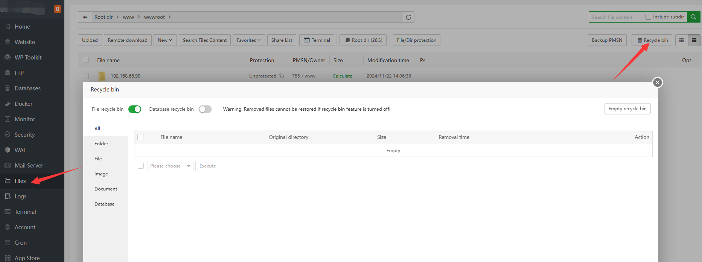
Task: Open the Logs section
Action: point(20,196)
